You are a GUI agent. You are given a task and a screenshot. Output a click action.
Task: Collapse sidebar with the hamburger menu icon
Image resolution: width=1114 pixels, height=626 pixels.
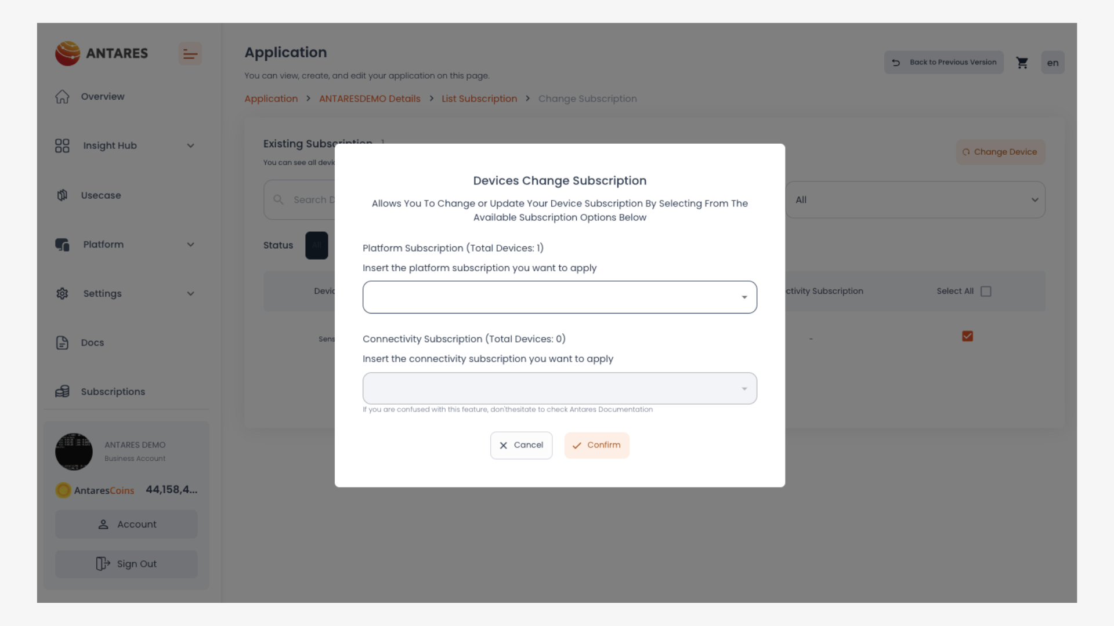[x=190, y=54]
